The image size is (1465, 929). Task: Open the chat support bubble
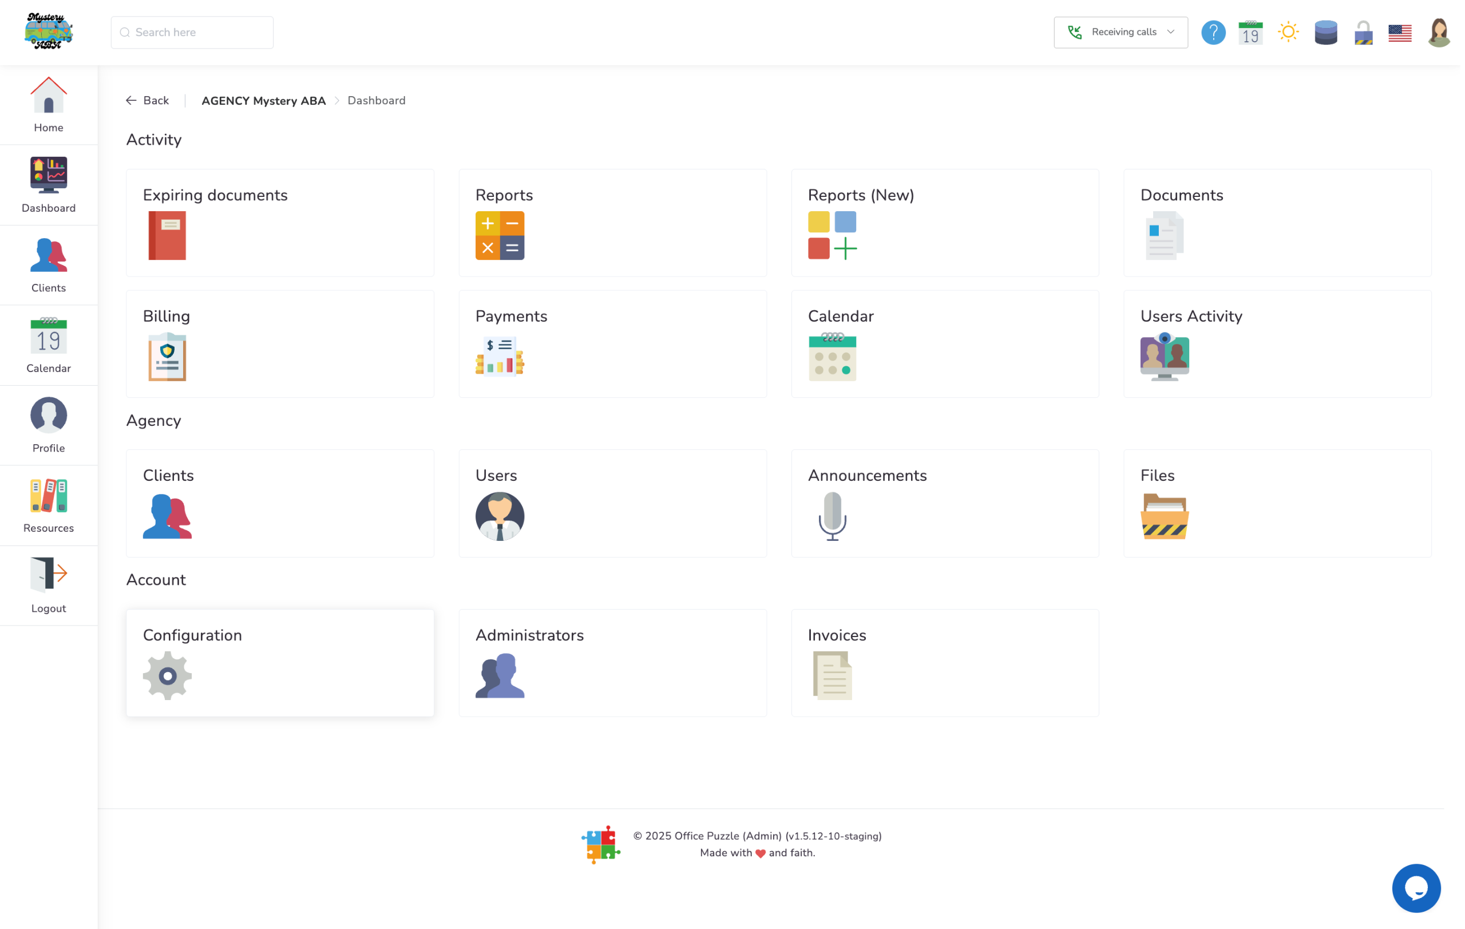coord(1416,888)
